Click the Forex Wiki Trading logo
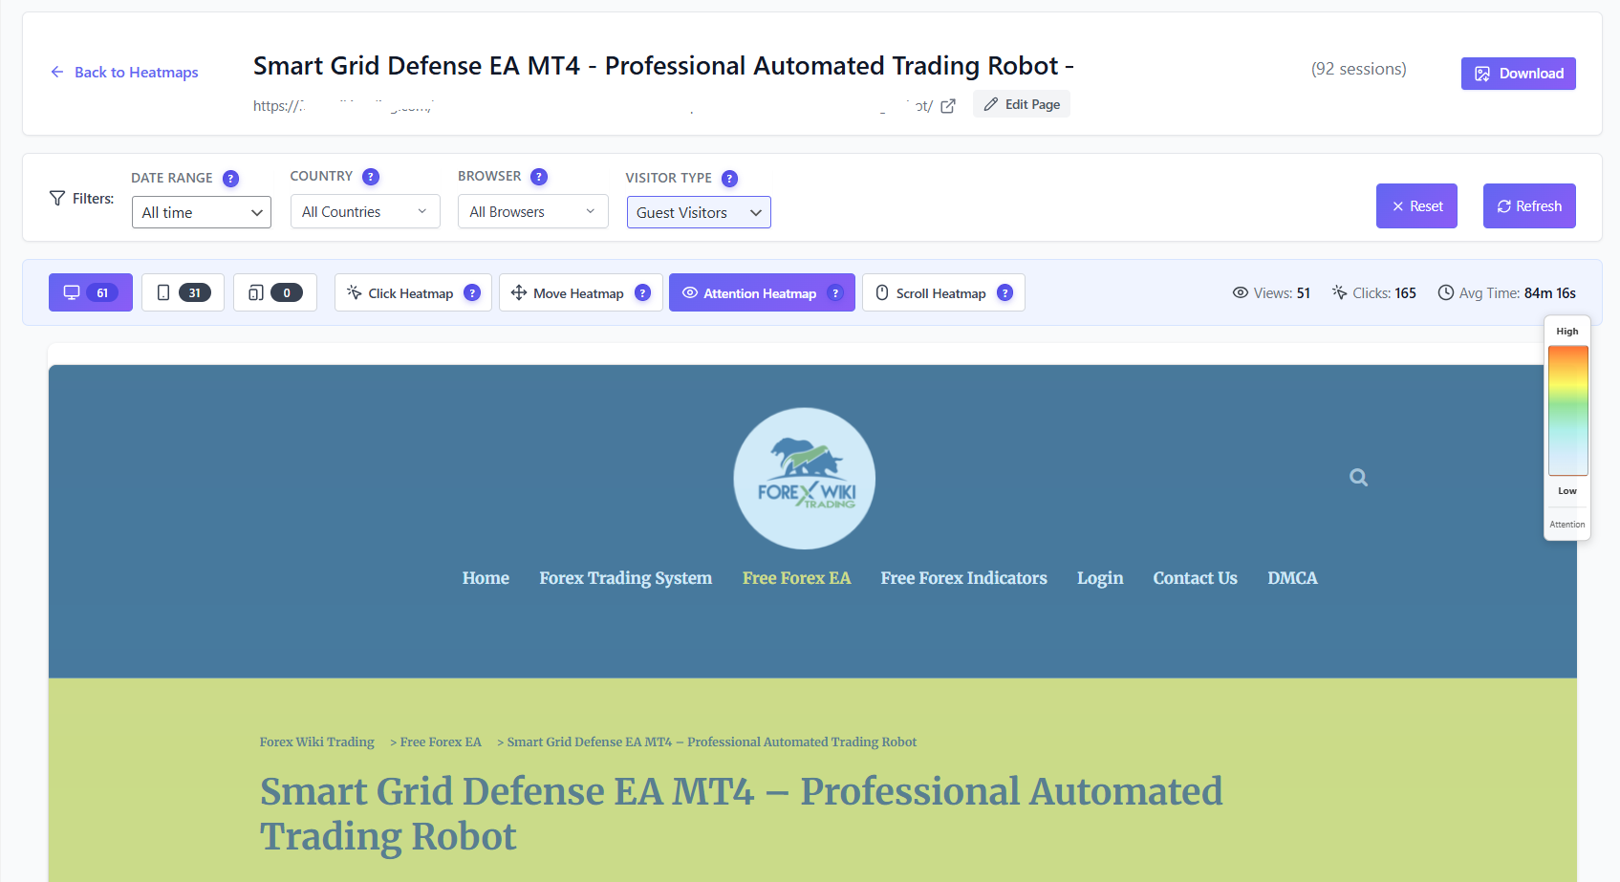1620x882 pixels. coord(805,479)
